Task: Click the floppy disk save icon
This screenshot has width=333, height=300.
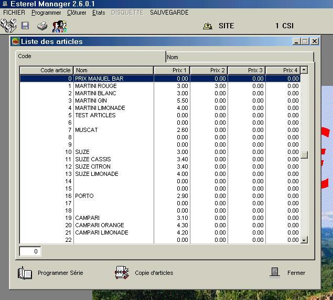Action: [25, 26]
